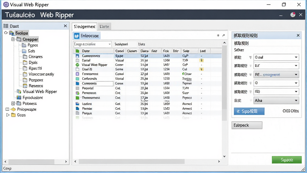The width and height of the screenshot is (307, 173).
Task: Expand the Priogwagne node
Action: pos(7,109)
